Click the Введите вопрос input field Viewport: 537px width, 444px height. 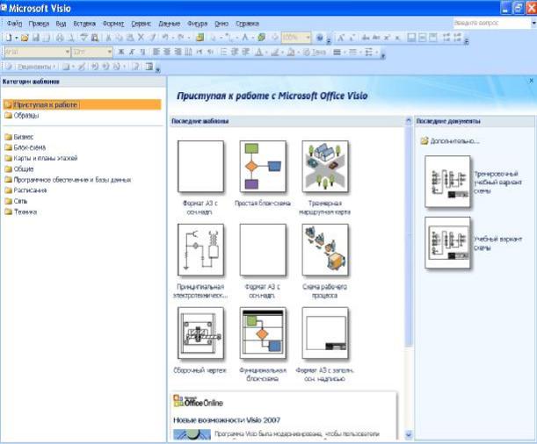(491, 23)
